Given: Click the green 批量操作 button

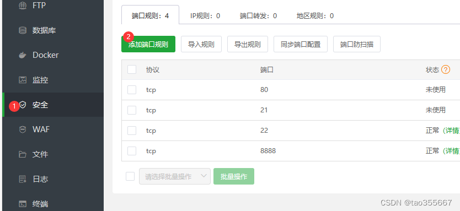Looking at the screenshot, I should click(234, 176).
